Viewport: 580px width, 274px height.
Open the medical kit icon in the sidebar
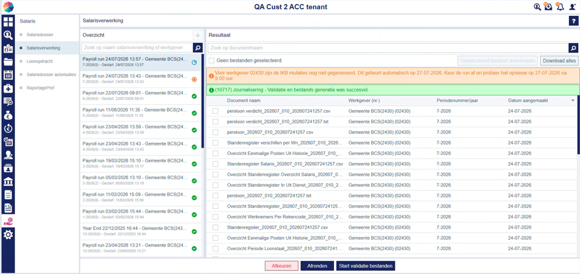[x=8, y=88]
